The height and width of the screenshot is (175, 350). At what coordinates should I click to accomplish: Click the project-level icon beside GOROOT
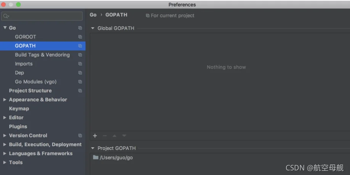click(80, 37)
